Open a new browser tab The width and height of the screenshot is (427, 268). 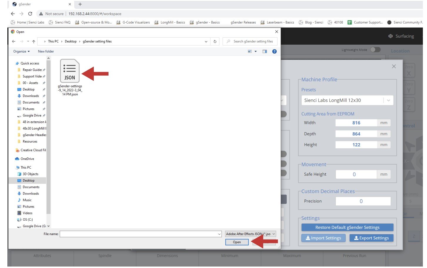click(80, 4)
